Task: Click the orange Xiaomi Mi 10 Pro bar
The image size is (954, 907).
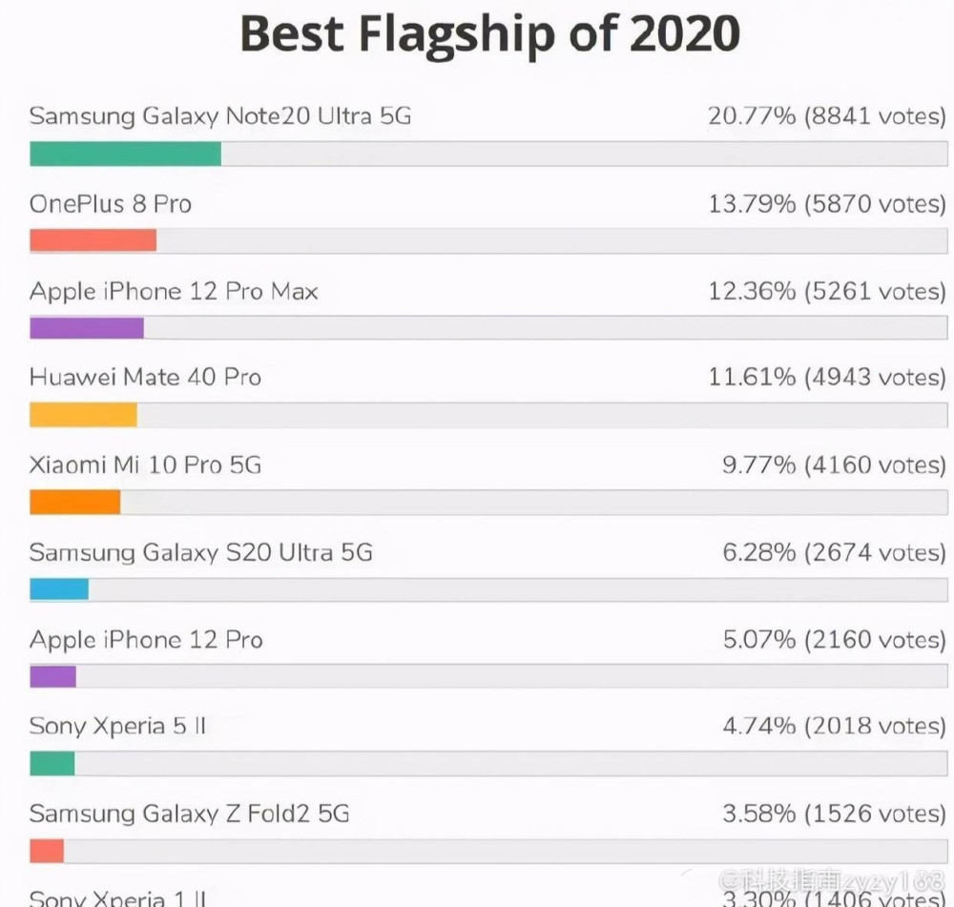Action: point(74,503)
